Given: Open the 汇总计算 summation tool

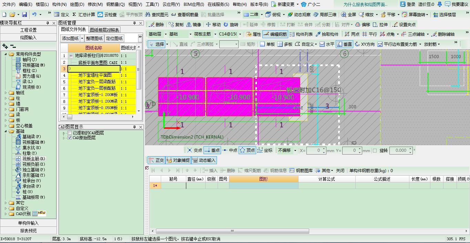Looking at the screenshot, I should pyautogui.click(x=83, y=15).
